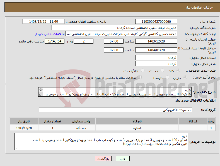Click the شهر محل تحویل field
Viewport: 220px width, 166px height.
156,64
